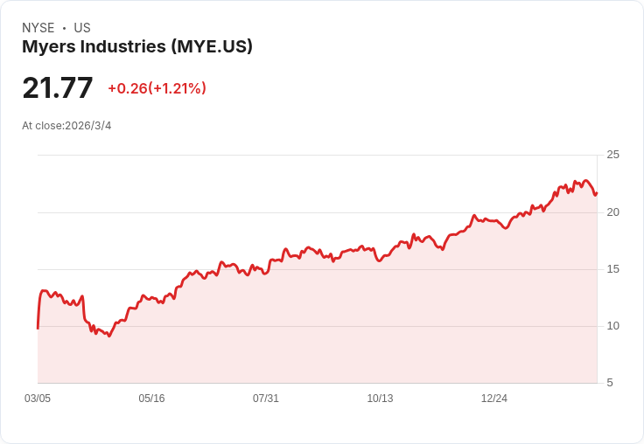Click the lowest dip of the price line
Viewport: 644px width, 444px height.
click(x=109, y=336)
